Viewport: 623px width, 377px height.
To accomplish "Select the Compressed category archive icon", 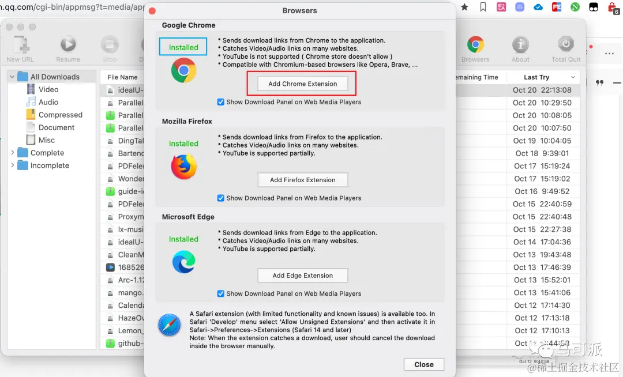I will 31,115.
